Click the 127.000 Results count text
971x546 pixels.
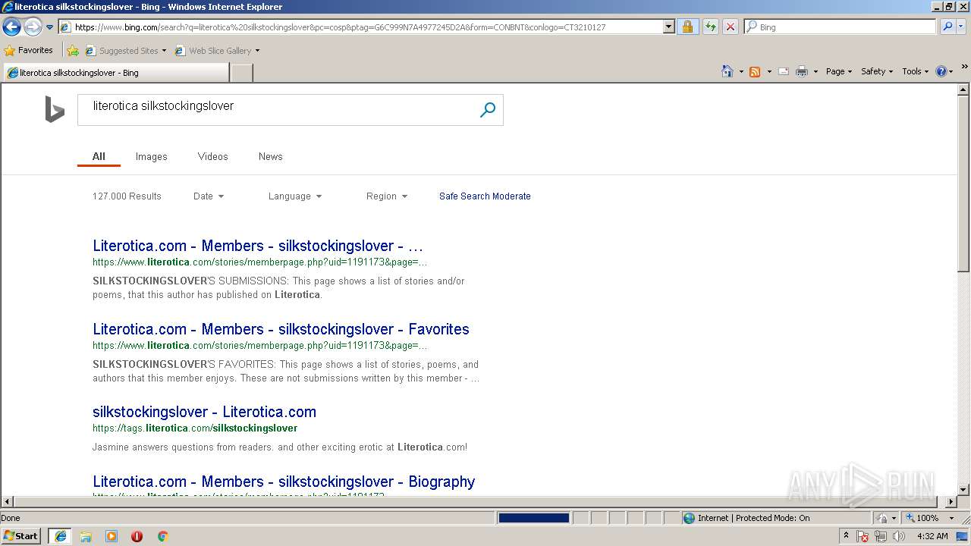(127, 196)
